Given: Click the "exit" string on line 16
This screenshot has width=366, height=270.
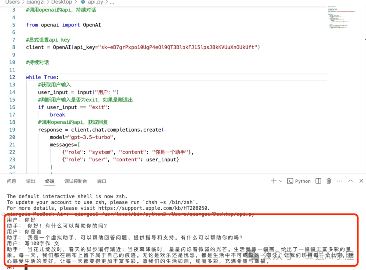Looking at the screenshot, I should pyautogui.click(x=98, y=107).
